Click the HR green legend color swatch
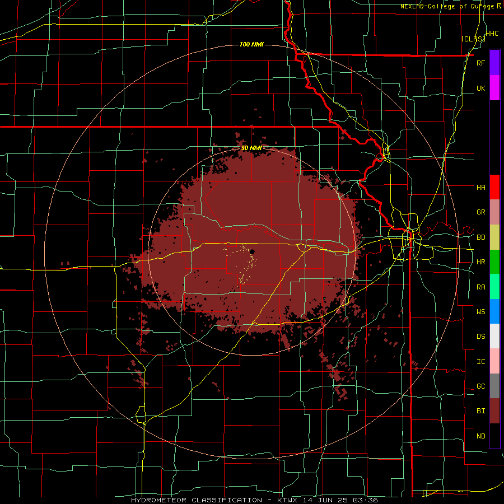The width and height of the screenshot is (504, 504). (494, 262)
